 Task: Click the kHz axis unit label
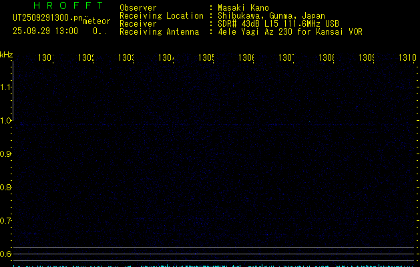7,54
